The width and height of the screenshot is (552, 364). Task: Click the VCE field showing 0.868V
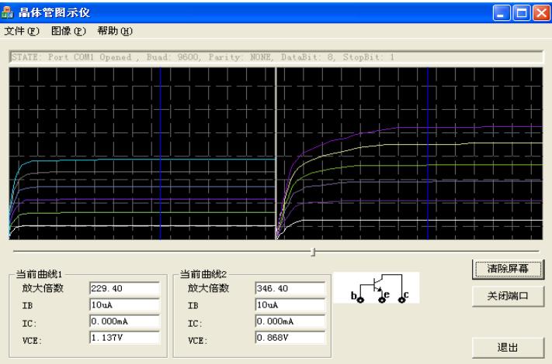[x=289, y=337]
